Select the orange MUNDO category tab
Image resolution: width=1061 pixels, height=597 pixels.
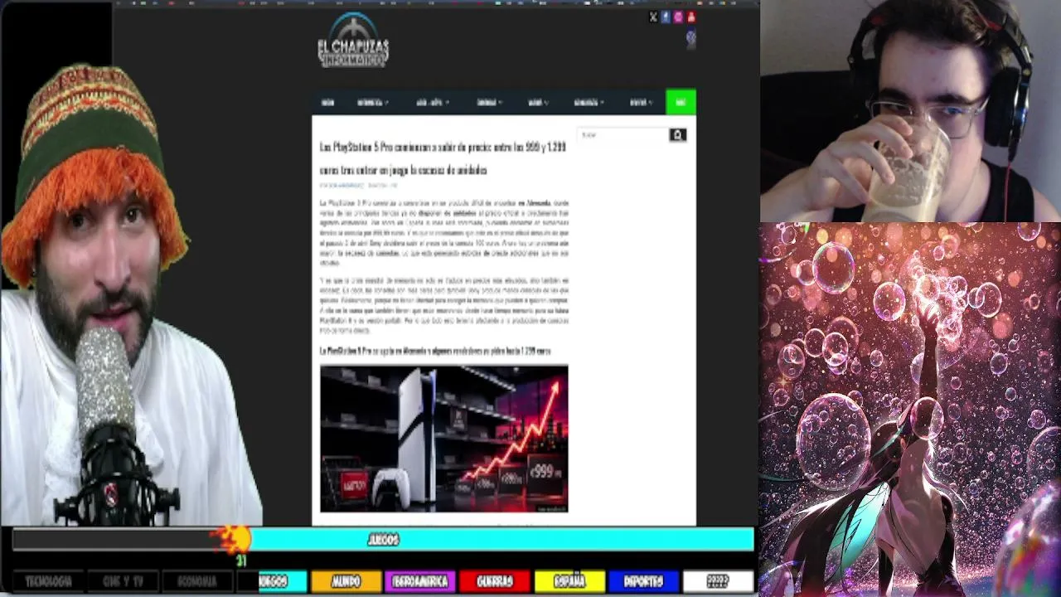coord(346,581)
